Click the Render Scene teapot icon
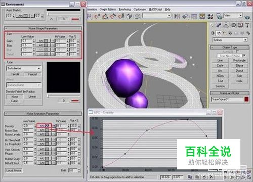The width and height of the screenshot is (253, 182). (x=219, y=16)
